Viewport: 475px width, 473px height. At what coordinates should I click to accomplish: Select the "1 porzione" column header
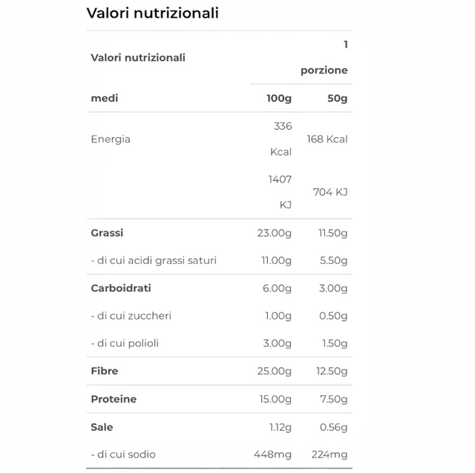(x=324, y=58)
